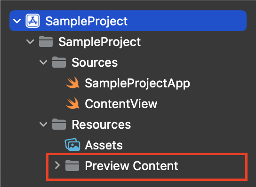Select the Preview Content label
Viewport: 256px width, 187px height.
coord(131,166)
